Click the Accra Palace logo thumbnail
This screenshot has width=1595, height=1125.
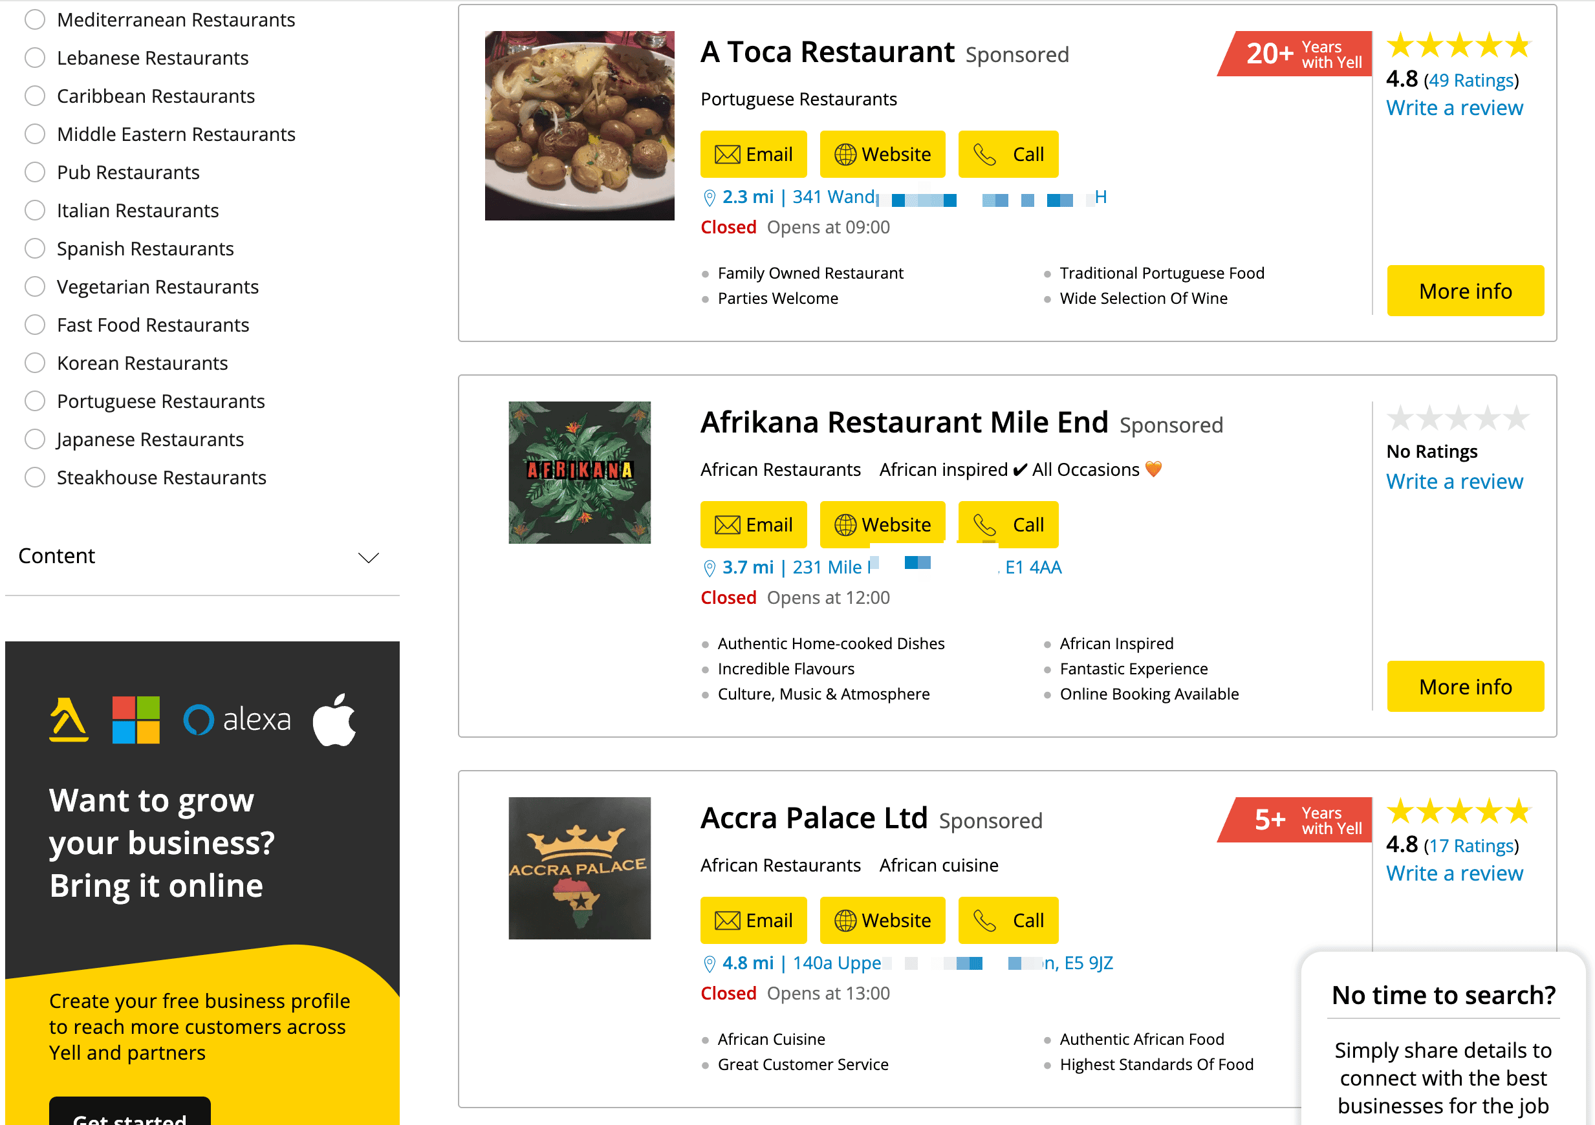pyautogui.click(x=580, y=868)
